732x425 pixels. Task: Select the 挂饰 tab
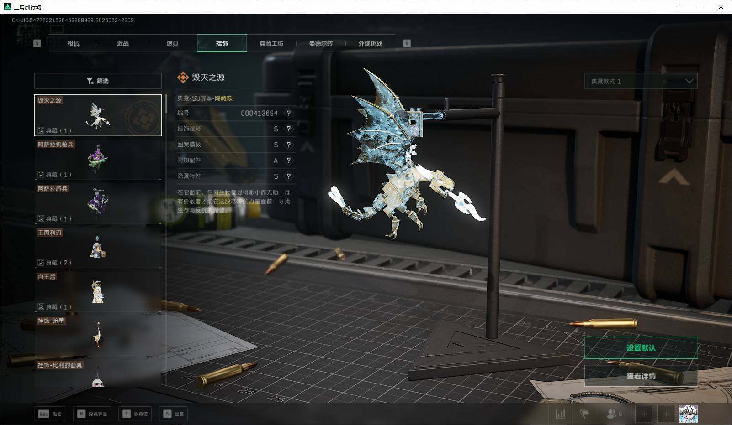[222, 43]
